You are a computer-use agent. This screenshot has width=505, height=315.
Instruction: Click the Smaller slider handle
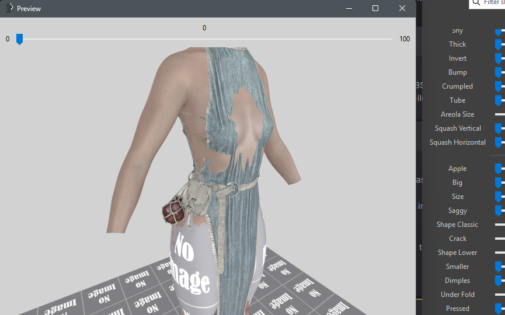pos(498,267)
